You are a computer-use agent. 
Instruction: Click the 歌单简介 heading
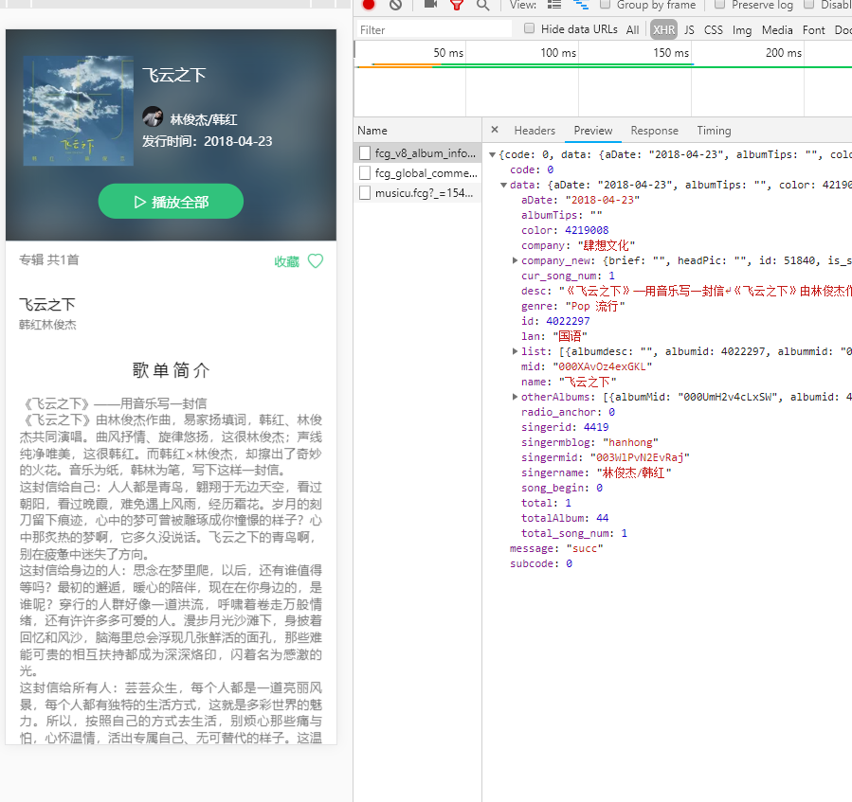(x=171, y=370)
